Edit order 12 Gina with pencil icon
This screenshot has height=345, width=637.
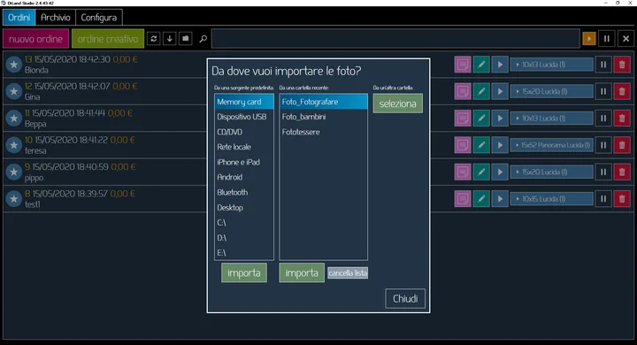[481, 91]
